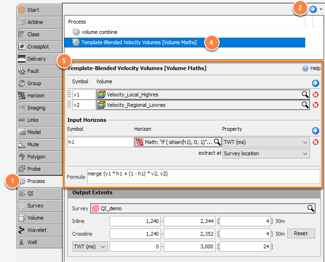Edit the Crossline end value 2,352

pos(190,234)
